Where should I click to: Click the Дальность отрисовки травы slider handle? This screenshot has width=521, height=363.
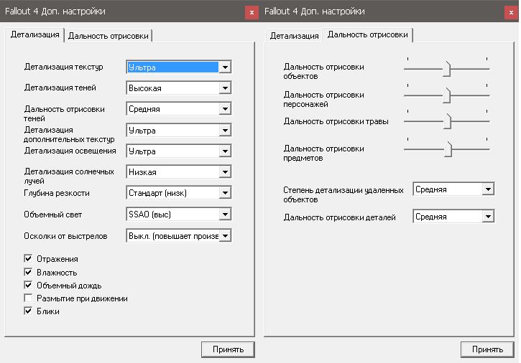447,121
